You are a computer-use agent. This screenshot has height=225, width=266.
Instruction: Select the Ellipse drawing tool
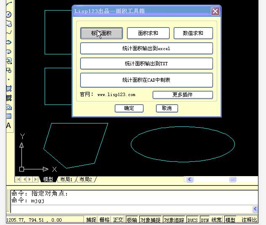9,42
